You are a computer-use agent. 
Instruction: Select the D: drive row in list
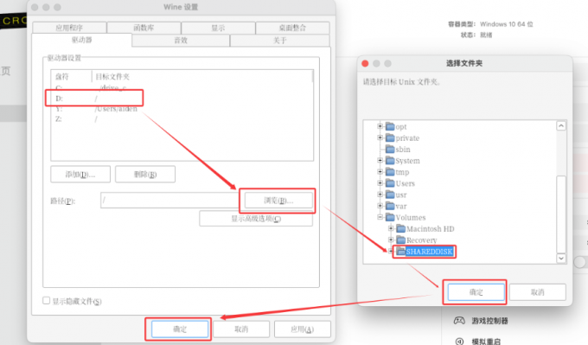point(182,99)
